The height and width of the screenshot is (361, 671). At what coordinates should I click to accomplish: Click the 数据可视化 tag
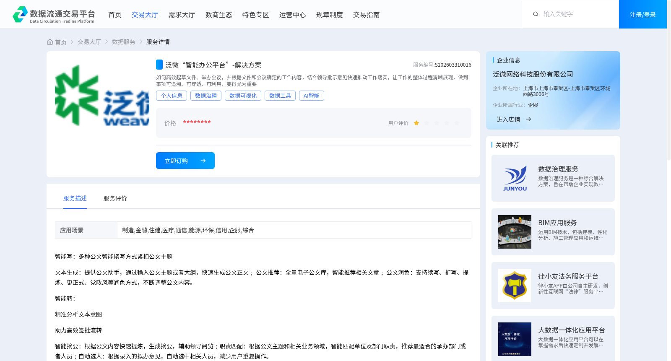243,96
